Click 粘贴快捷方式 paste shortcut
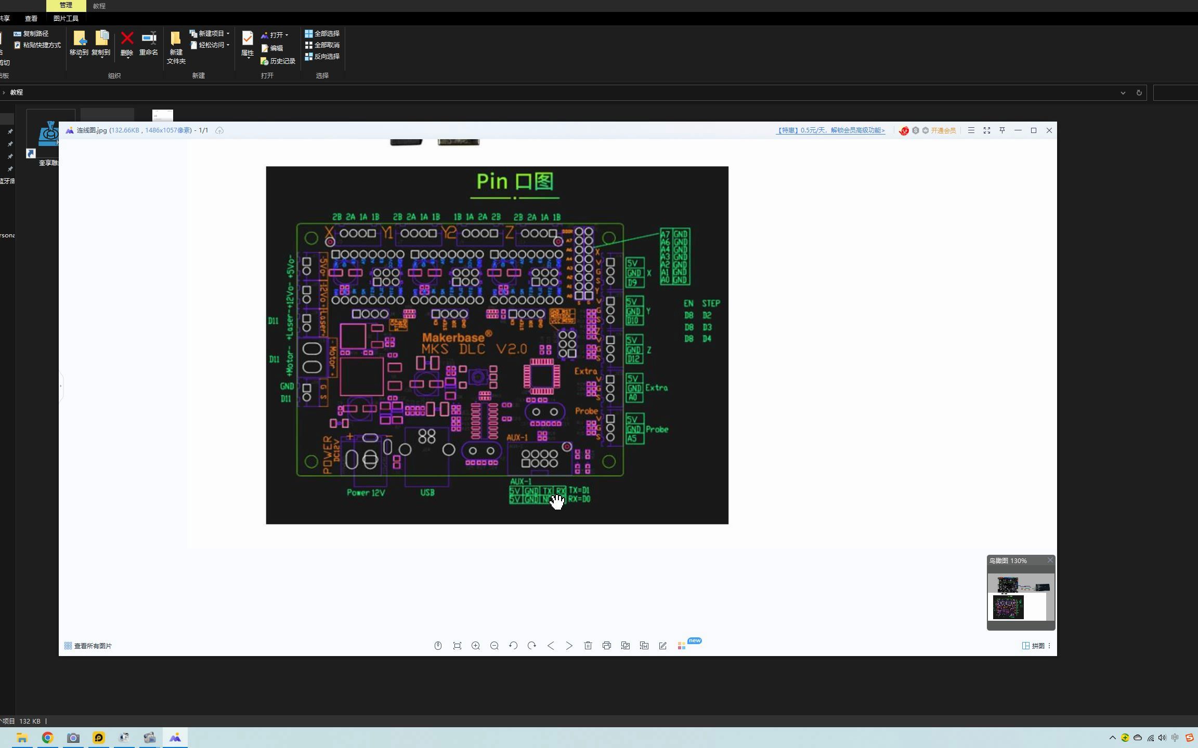 pyautogui.click(x=37, y=45)
